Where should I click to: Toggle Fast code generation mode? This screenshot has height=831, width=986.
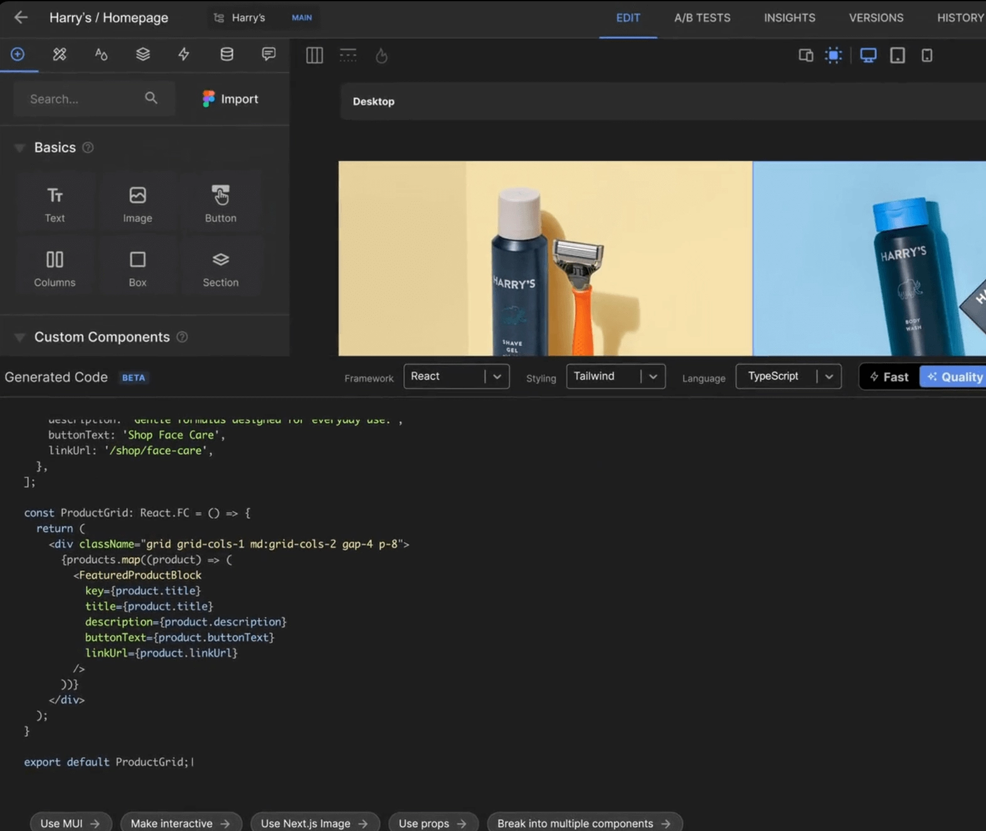click(x=889, y=377)
